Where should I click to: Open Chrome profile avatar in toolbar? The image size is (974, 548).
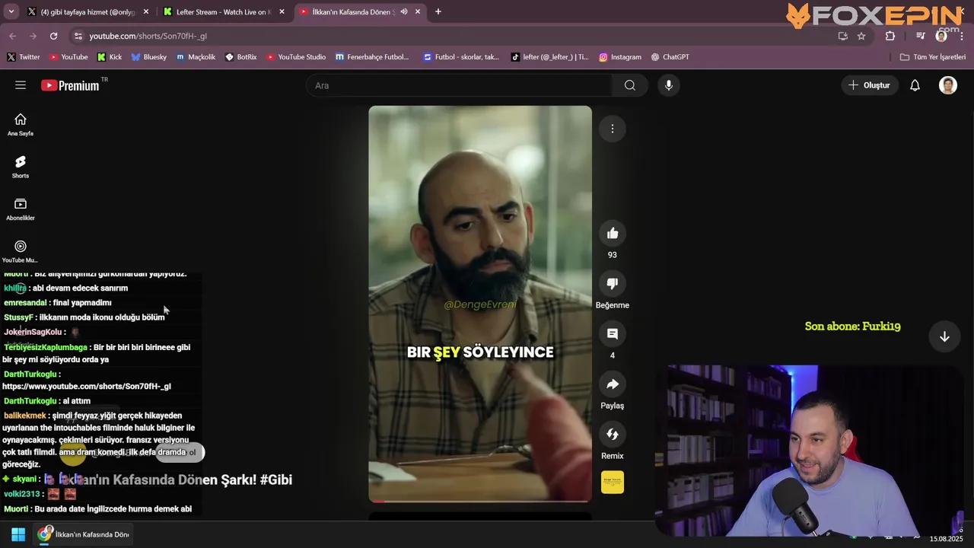pyautogui.click(x=941, y=36)
